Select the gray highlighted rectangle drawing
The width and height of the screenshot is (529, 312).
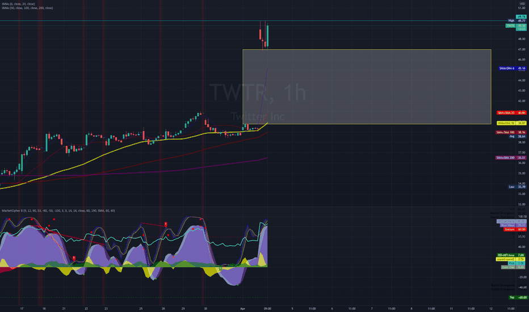[367, 87]
